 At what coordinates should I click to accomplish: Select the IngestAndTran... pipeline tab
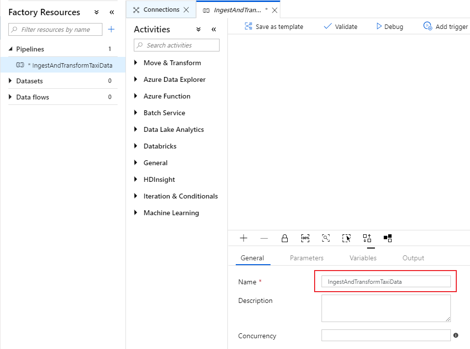(237, 10)
